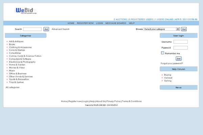View the All categories link

[x=13, y=87]
